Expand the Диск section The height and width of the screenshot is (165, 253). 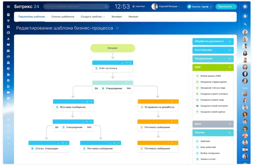pos(213,124)
